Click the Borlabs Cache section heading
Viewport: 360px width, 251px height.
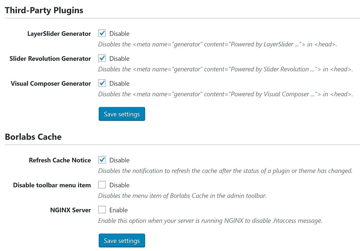33,136
